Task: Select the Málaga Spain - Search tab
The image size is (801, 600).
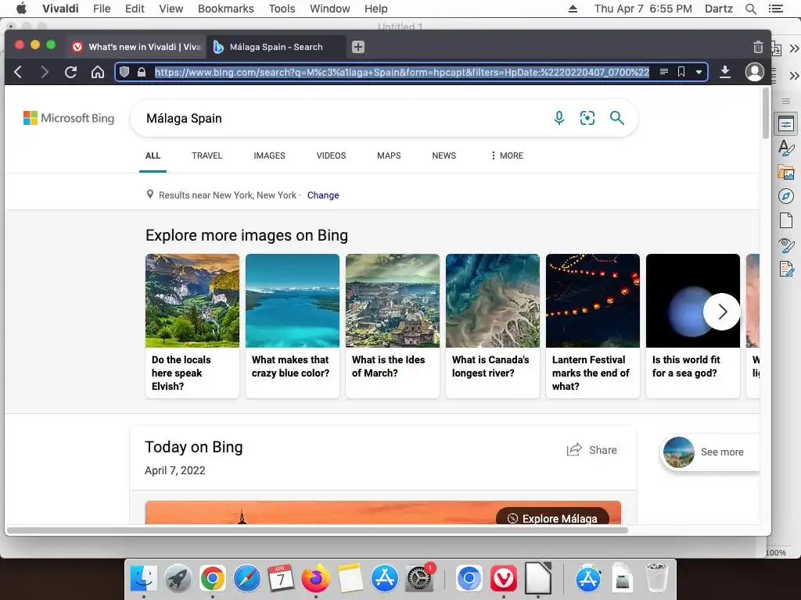Action: (x=276, y=47)
